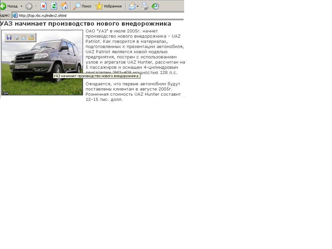Print the image via floating toolbar
The height and width of the screenshot is (249, 332).
(17, 38)
